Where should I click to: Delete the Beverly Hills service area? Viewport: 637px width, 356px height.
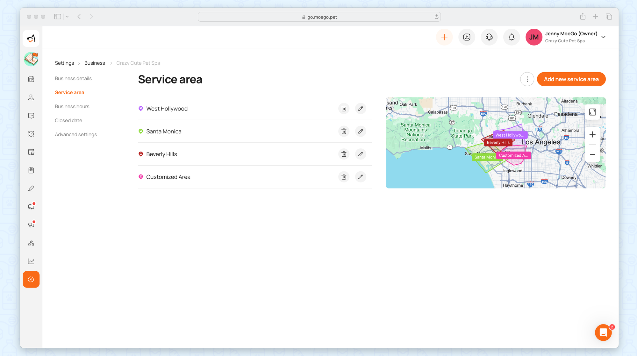point(344,154)
